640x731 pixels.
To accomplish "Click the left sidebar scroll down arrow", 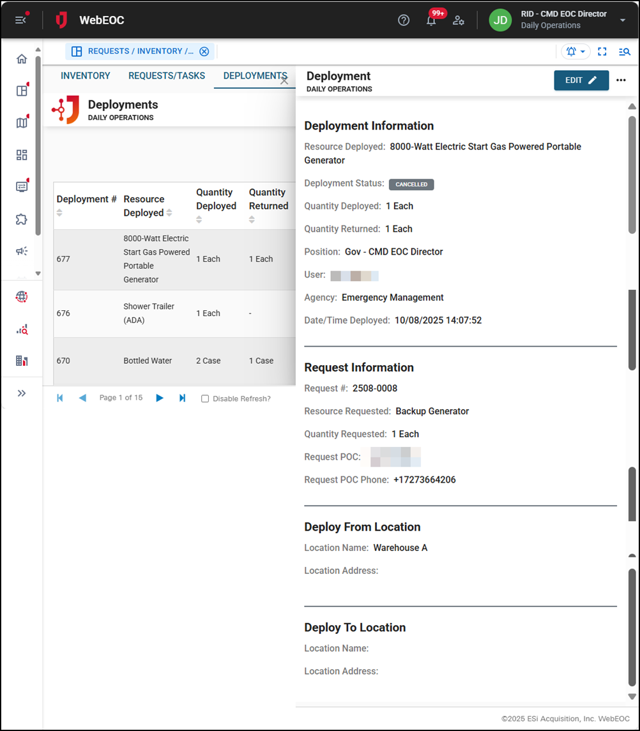I will (x=38, y=274).
